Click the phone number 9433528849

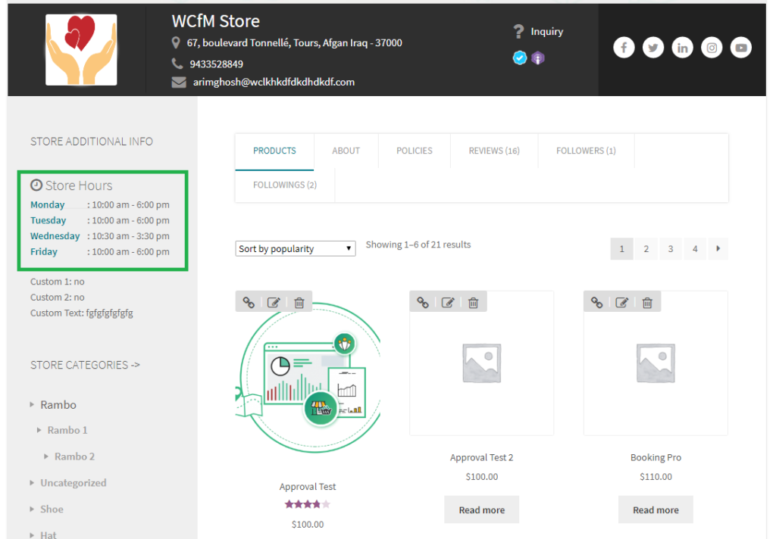216,64
